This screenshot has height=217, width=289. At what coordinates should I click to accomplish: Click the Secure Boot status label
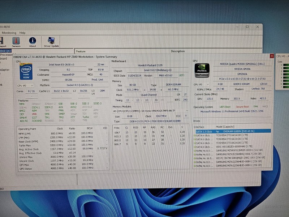[242, 107]
